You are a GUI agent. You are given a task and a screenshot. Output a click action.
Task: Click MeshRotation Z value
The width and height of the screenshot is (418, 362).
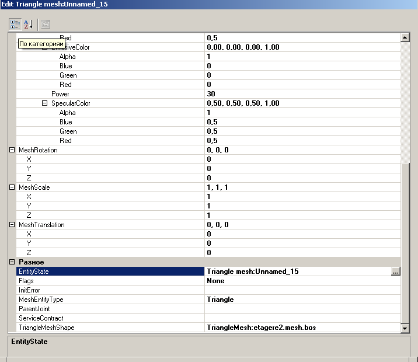click(302, 178)
